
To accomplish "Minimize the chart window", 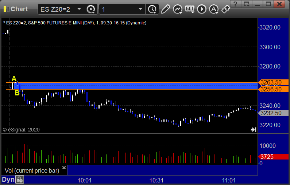I will 257,4.
